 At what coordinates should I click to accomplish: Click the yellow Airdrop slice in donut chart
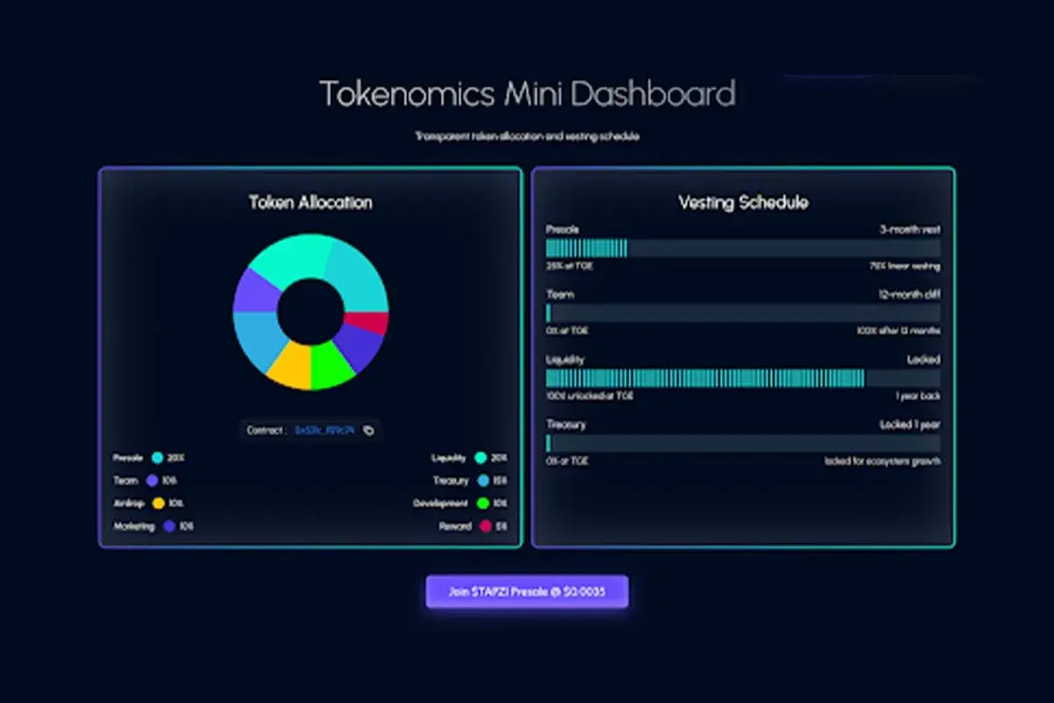coord(290,365)
